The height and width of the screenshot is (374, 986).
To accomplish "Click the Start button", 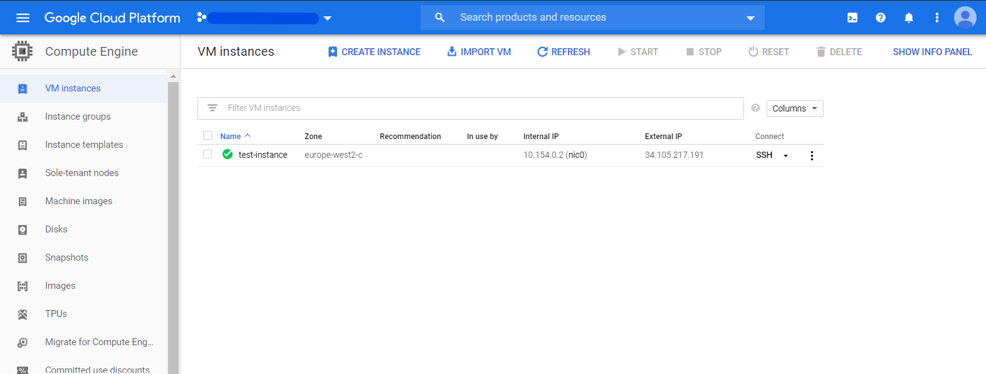I will (x=637, y=52).
